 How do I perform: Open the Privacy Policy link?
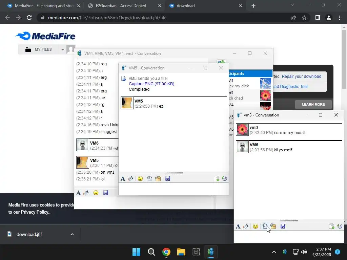pos(35,212)
